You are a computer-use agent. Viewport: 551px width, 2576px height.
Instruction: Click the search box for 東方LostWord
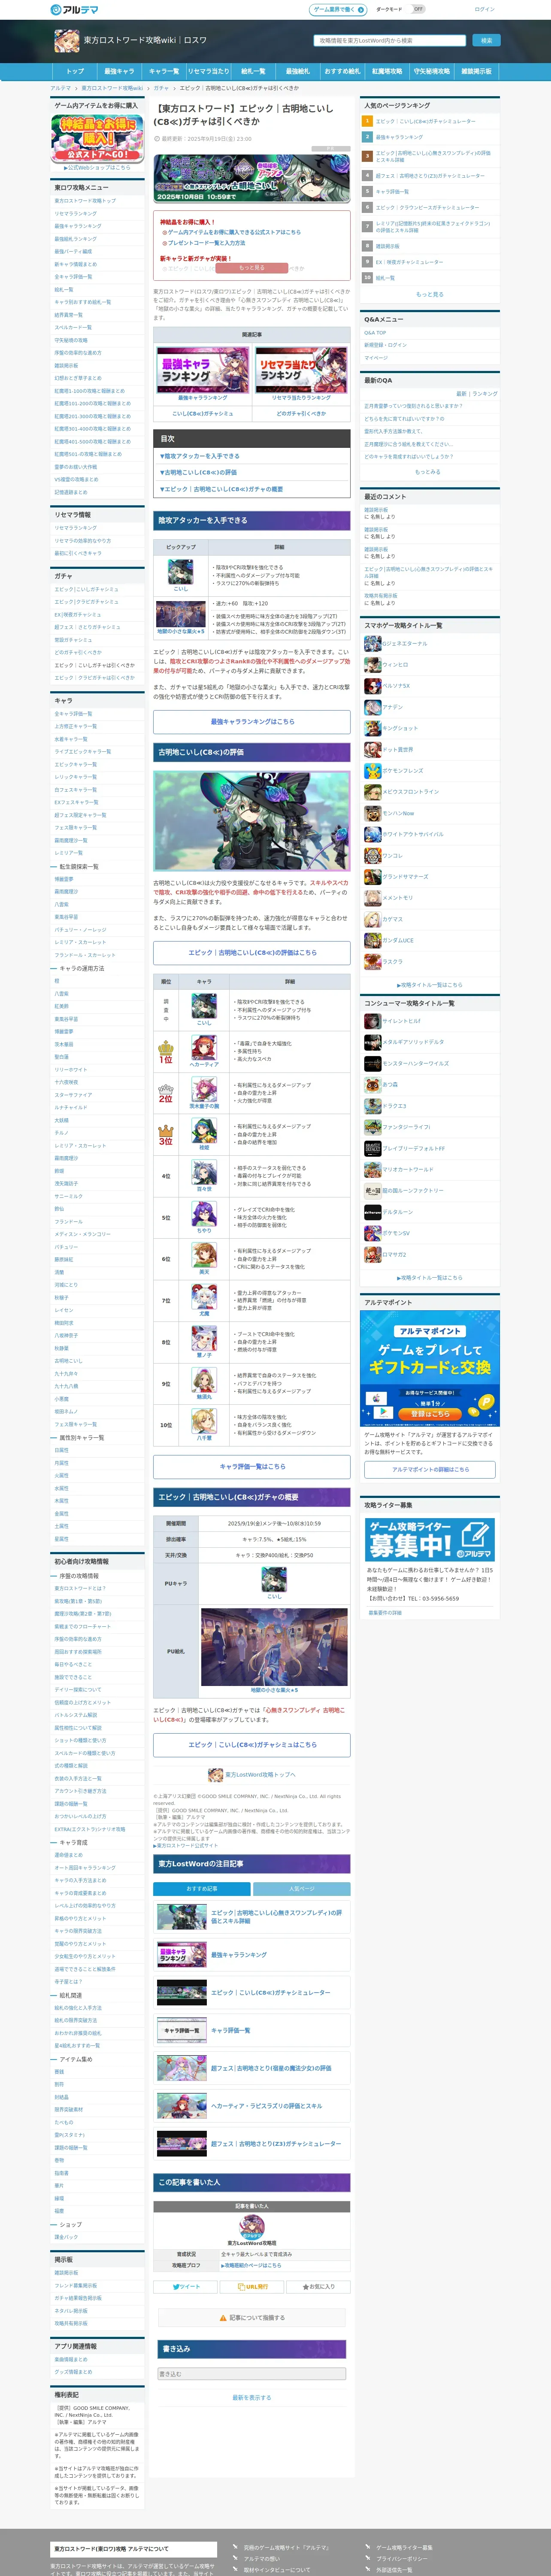pyautogui.click(x=390, y=41)
